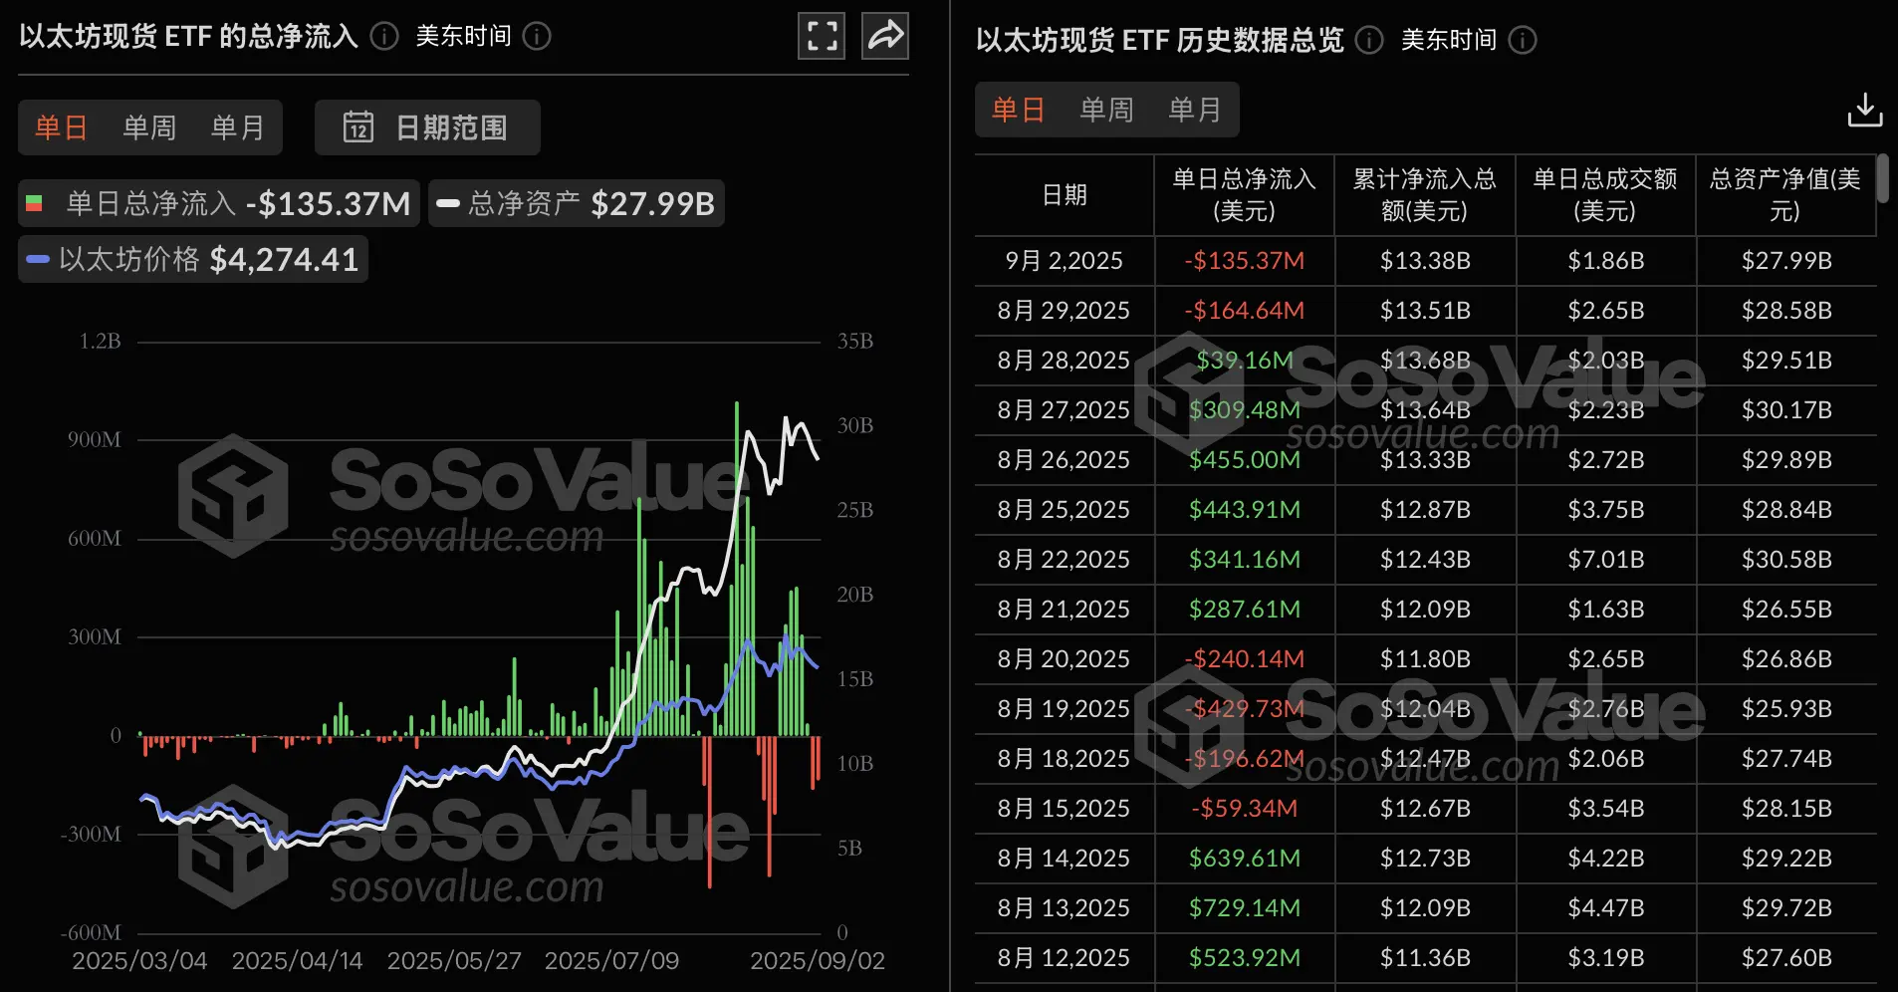Click the calendar icon in 日期范围
Screen dimensions: 1898x992
359,127
